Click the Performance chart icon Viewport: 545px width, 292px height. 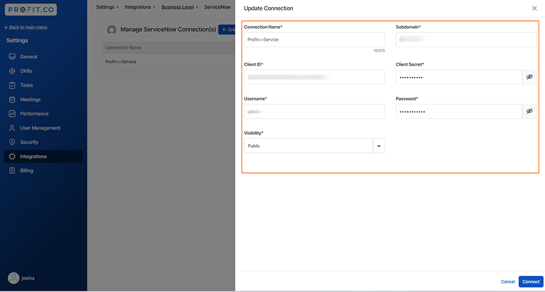[x=12, y=113]
